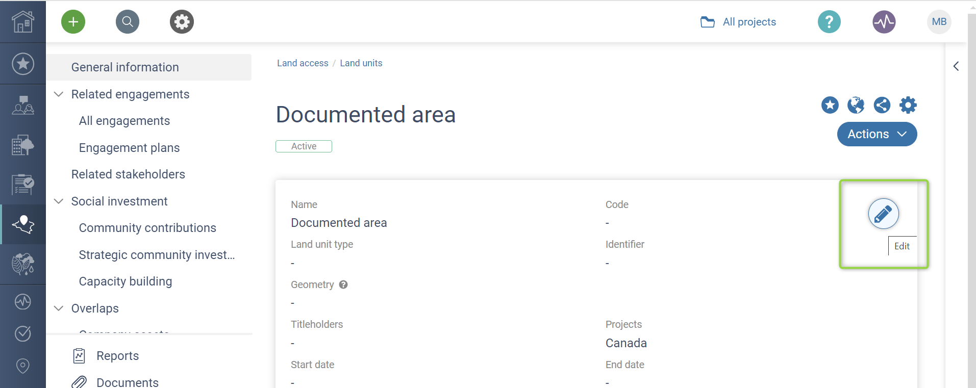Collapse the Related engagements section

[x=59, y=94]
